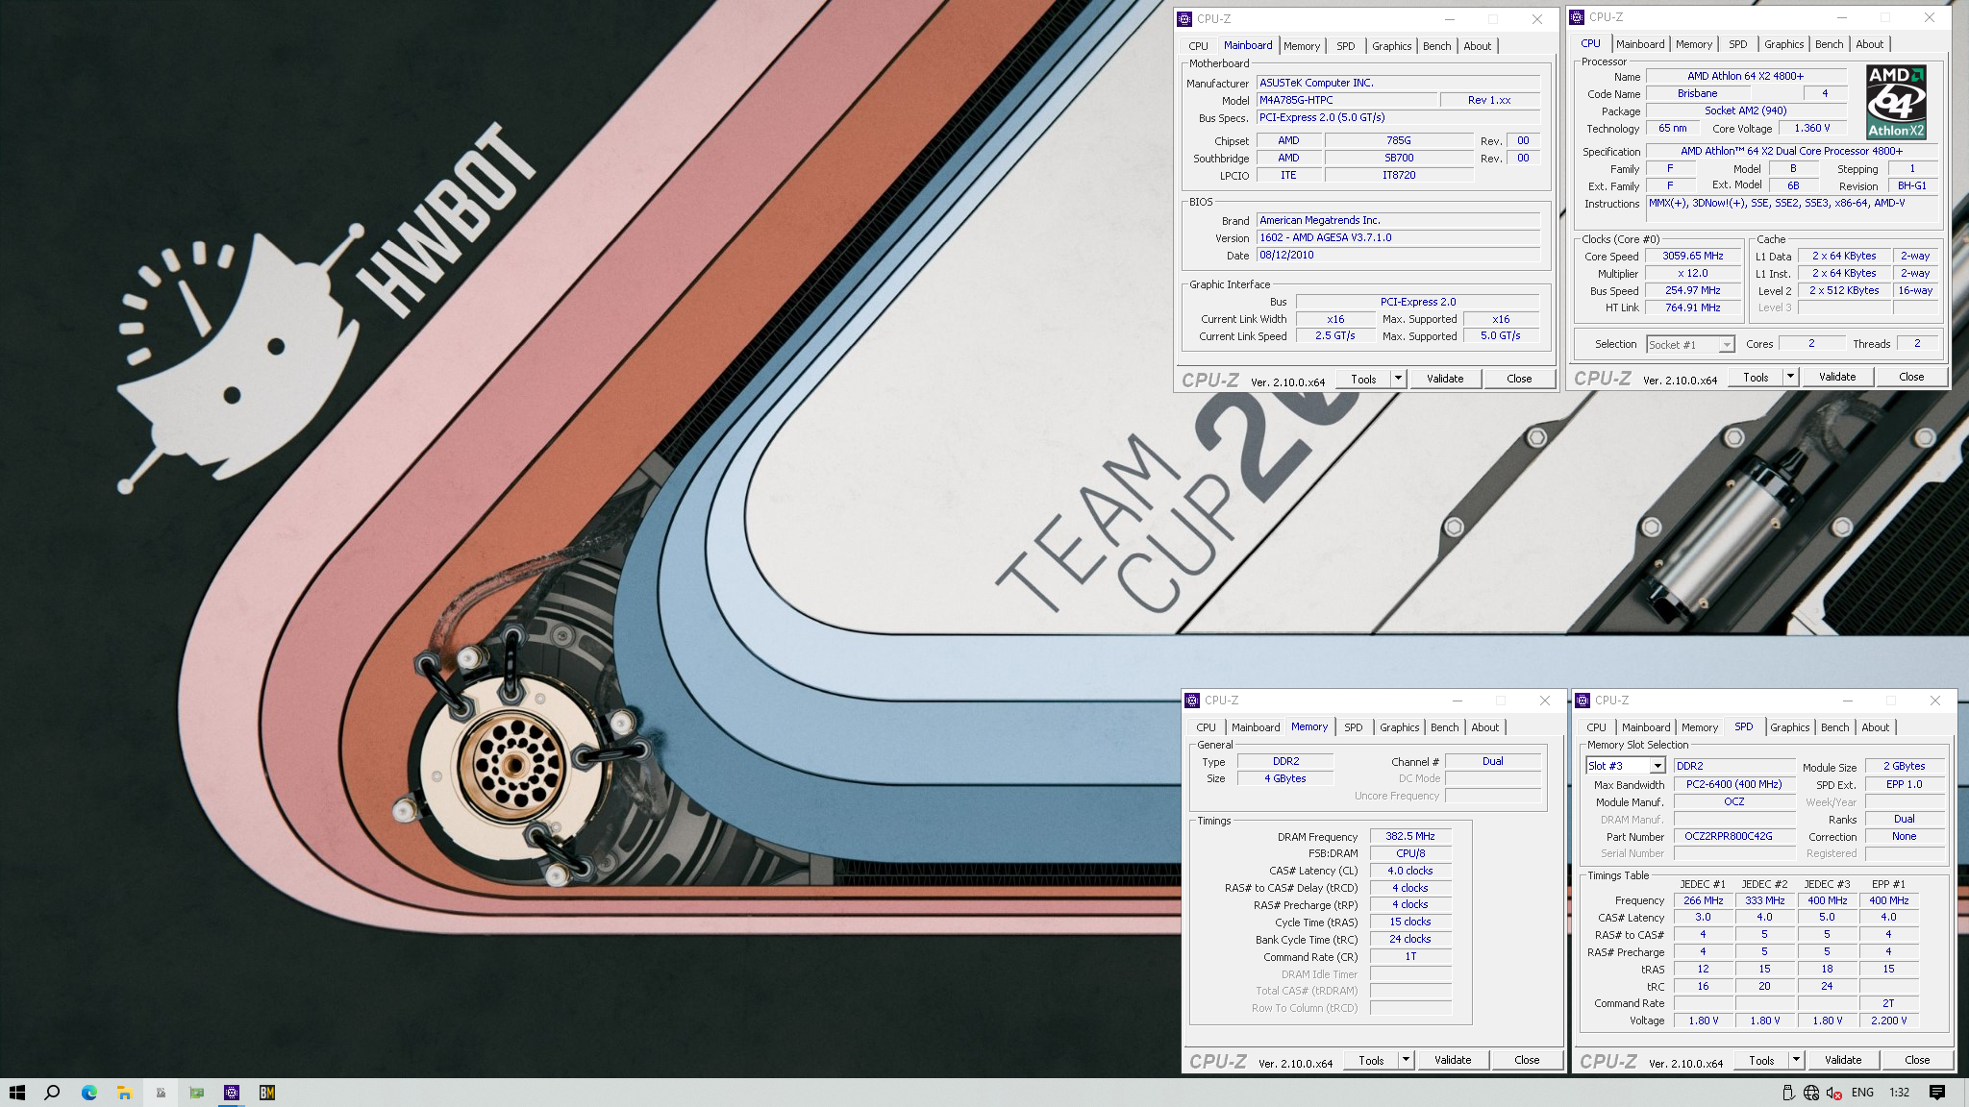Expand Tools dropdown arrow in SPD window
1969x1107 pixels.
(x=1797, y=1060)
